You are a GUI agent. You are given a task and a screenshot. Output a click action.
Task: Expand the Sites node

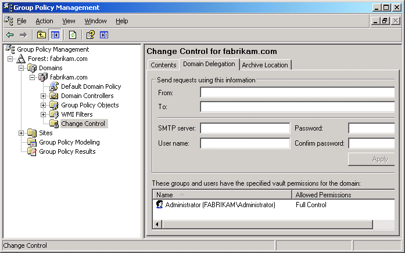coord(21,133)
